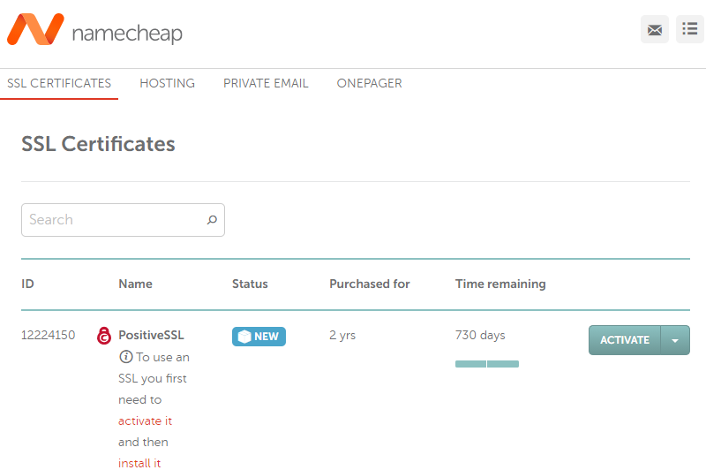Select certificate ID 12224150

click(x=48, y=336)
